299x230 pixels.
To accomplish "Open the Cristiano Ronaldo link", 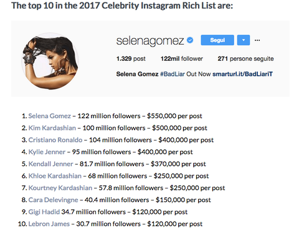I will pyautogui.click(x=55, y=140).
